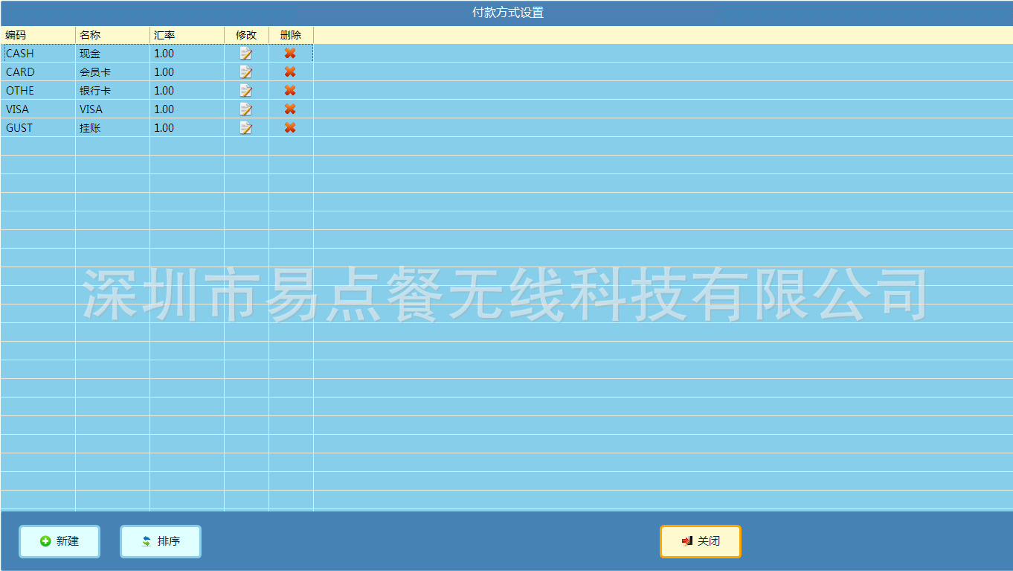Select the CASH code cell
Screen dimensions: 1013x571
click(x=38, y=54)
